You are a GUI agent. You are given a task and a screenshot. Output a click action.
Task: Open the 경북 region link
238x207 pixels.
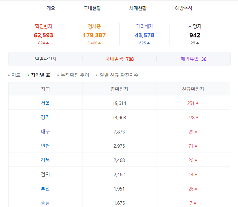click(x=45, y=160)
